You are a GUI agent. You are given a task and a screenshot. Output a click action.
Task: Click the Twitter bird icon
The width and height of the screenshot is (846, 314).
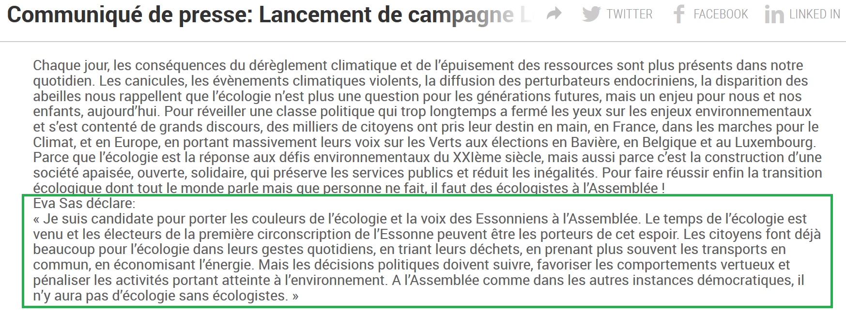pos(591,14)
